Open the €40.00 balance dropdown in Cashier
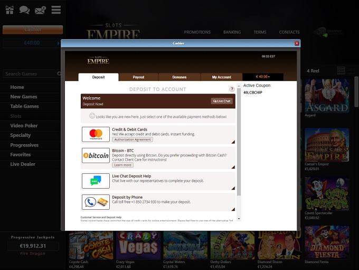This screenshot has height=270, width=359. [x=263, y=77]
